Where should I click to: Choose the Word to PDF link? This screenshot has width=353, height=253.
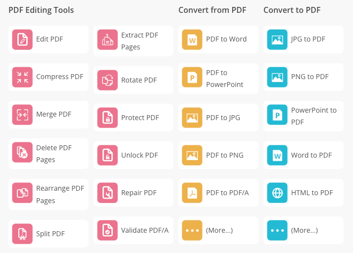click(311, 155)
